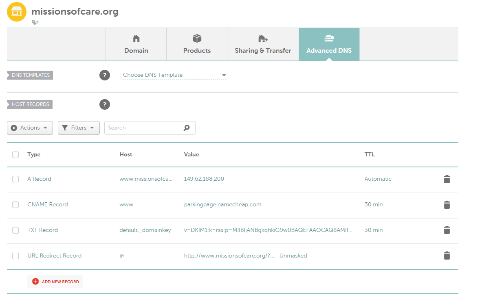Check the TXT Record row checkbox

15,230
